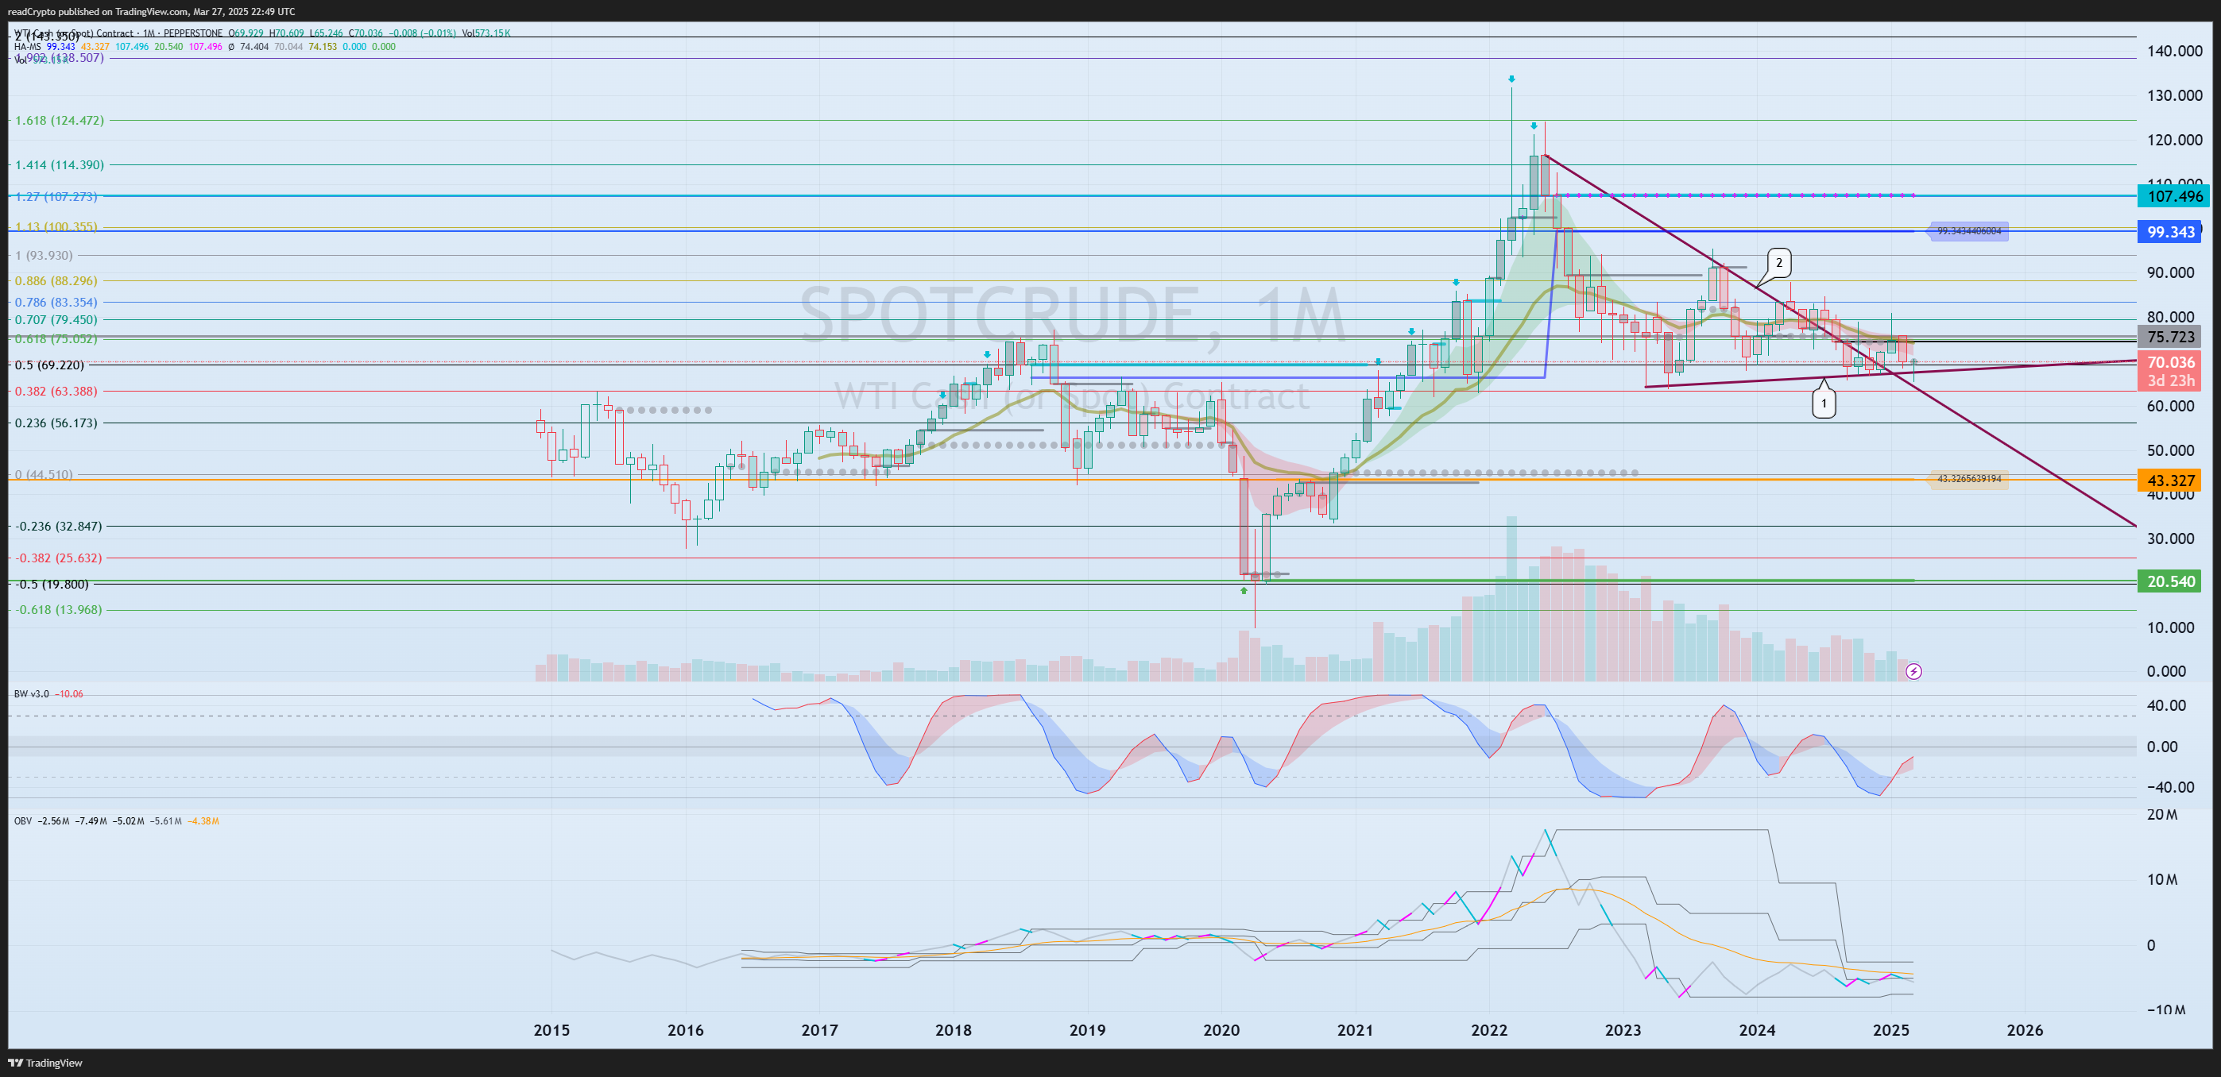Screen dimensions: 2221x1077
Task: Click the orange 43.327 price label
Action: click(2169, 481)
